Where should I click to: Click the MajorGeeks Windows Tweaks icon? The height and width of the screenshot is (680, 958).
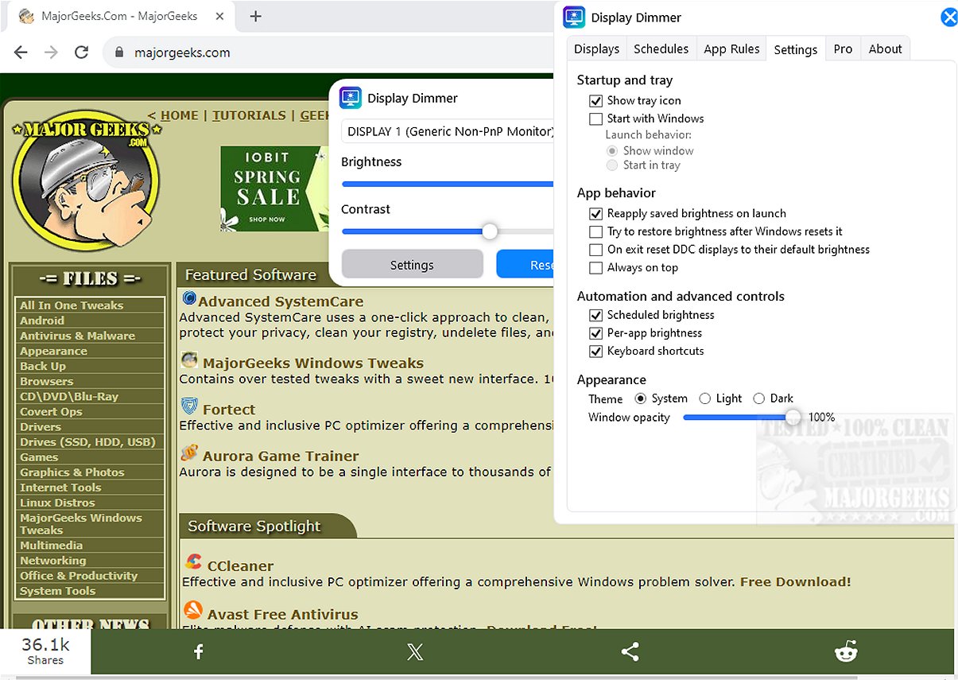pos(189,359)
